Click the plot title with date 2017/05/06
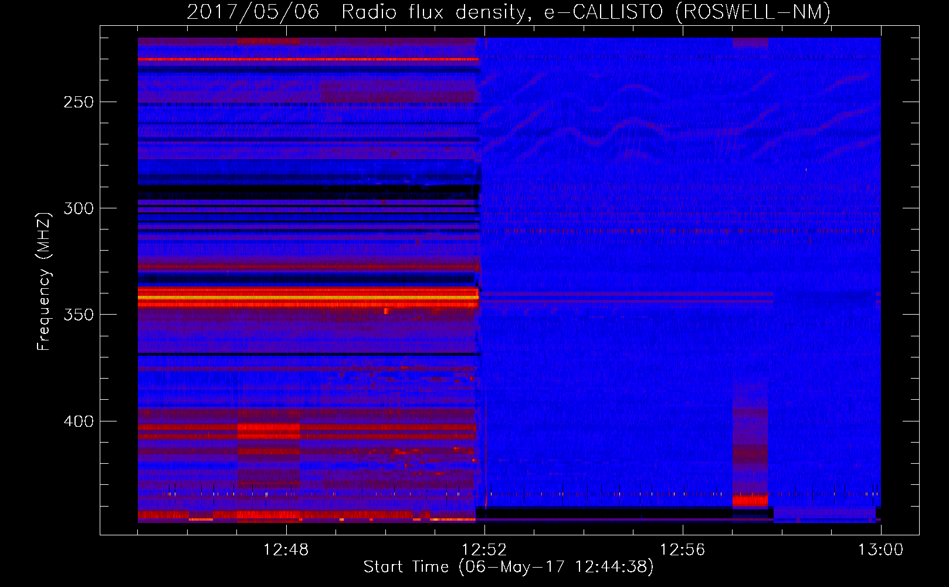The image size is (949, 587). [x=509, y=12]
